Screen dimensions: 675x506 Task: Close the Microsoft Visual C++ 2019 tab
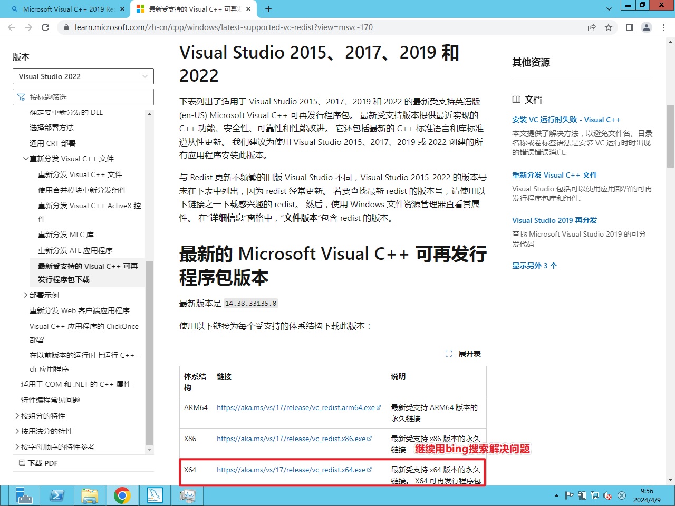point(122,9)
